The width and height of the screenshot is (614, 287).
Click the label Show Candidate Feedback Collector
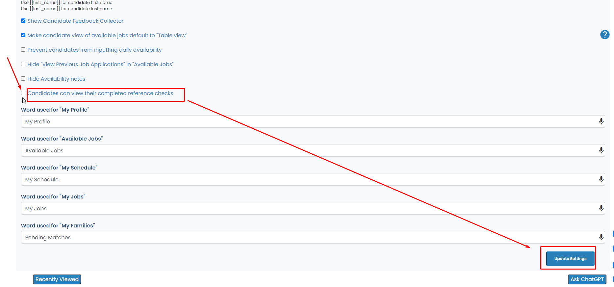[75, 21]
